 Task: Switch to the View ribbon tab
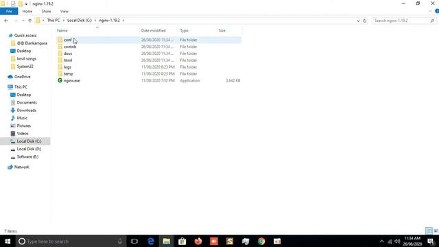[64, 11]
